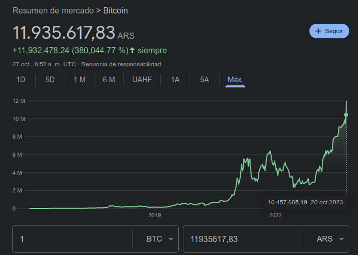Open the ARS currency dropdown

click(x=330, y=239)
